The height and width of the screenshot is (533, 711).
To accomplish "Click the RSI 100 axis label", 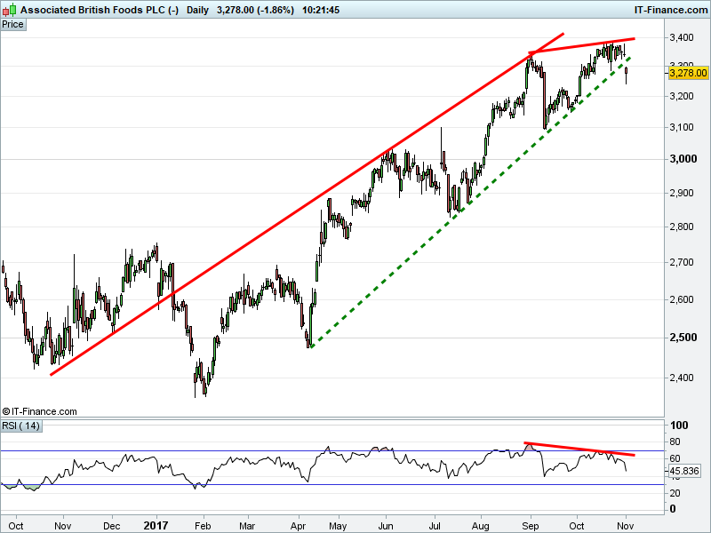I will (679, 426).
